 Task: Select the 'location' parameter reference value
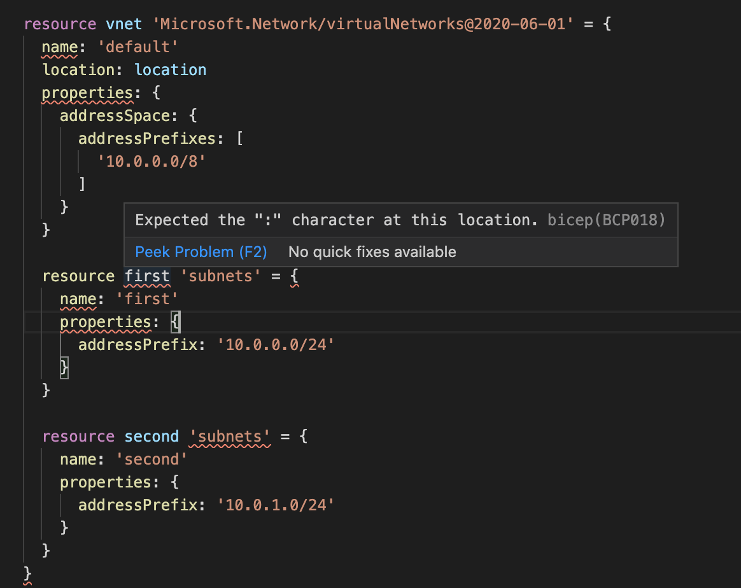(170, 69)
